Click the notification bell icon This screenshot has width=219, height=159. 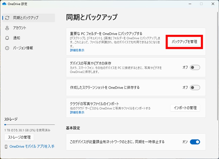click(7, 38)
